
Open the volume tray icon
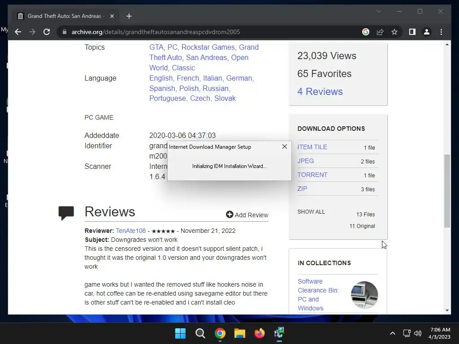click(x=418, y=333)
